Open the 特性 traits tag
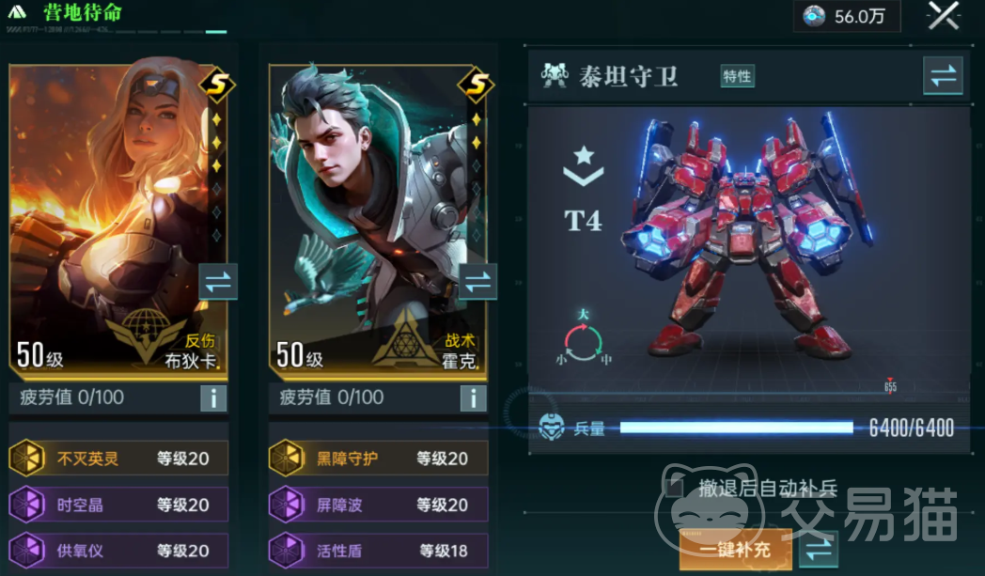The image size is (985, 576). pos(737,77)
